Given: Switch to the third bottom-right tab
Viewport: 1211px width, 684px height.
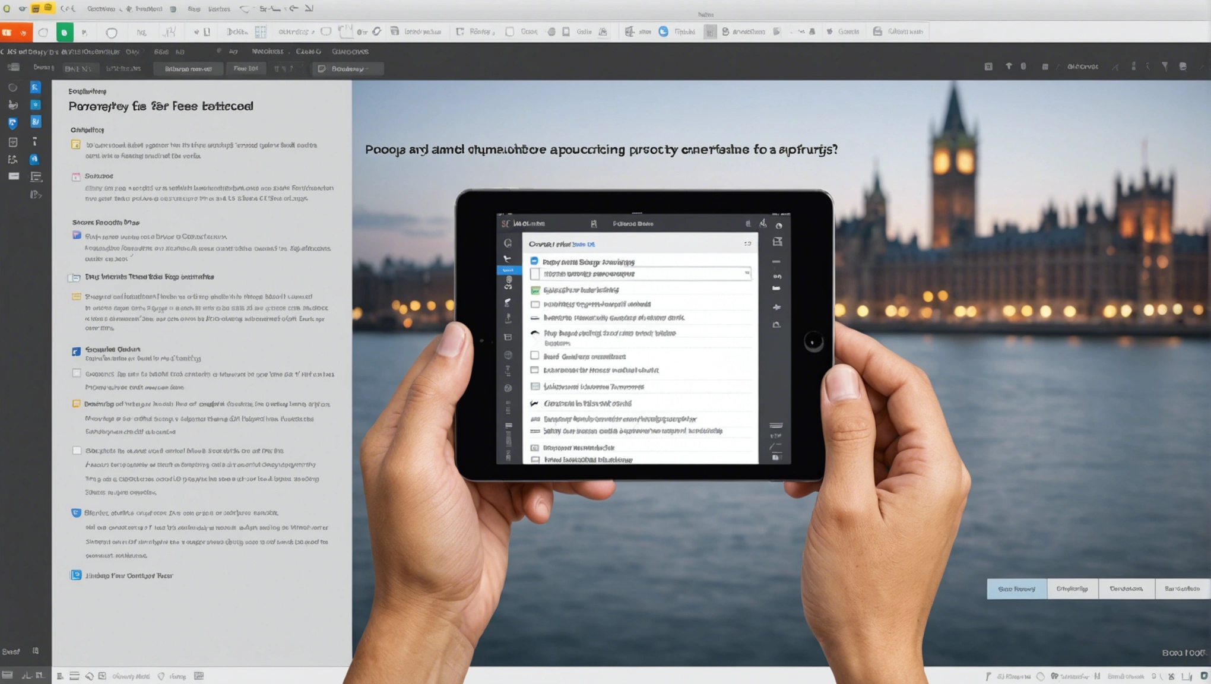Looking at the screenshot, I should [x=1126, y=589].
